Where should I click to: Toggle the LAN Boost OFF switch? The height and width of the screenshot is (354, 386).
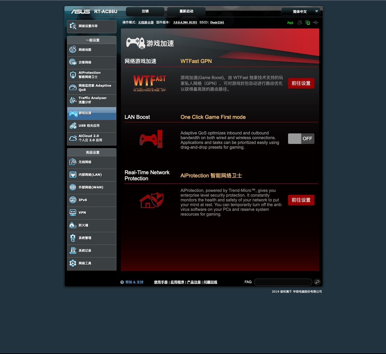pyautogui.click(x=301, y=139)
